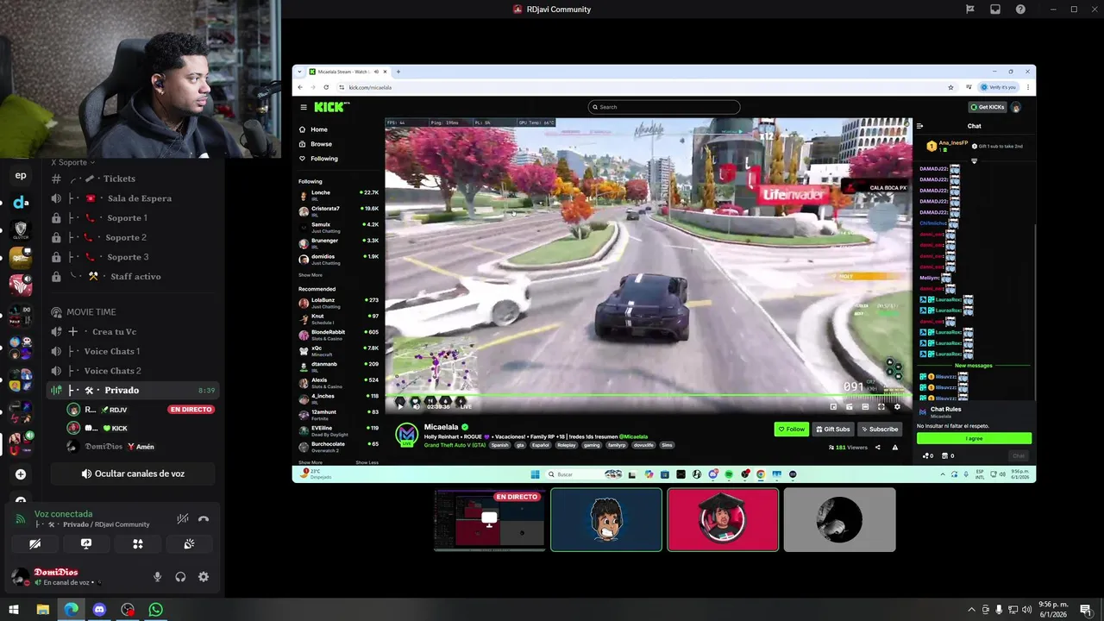Click the Get KICKs button
Viewport: 1104px width, 621px height.
tap(988, 107)
